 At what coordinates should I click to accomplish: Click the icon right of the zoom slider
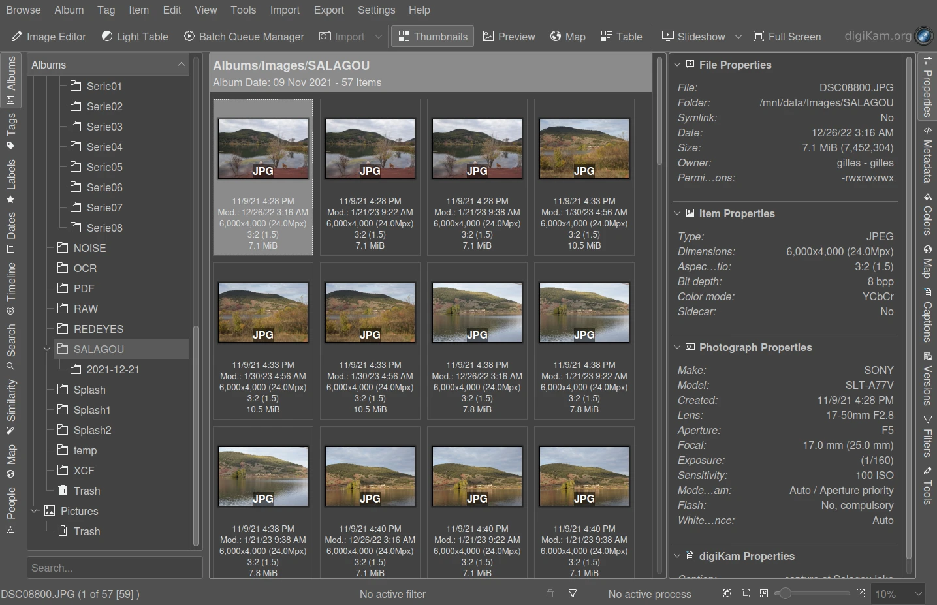pyautogui.click(x=861, y=594)
